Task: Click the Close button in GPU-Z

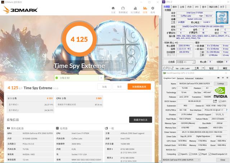Action: click(222, 160)
